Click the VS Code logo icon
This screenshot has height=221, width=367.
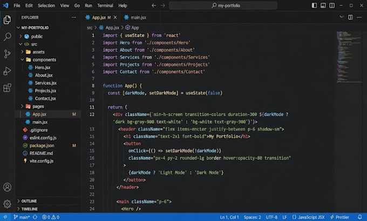click(x=5, y=5)
